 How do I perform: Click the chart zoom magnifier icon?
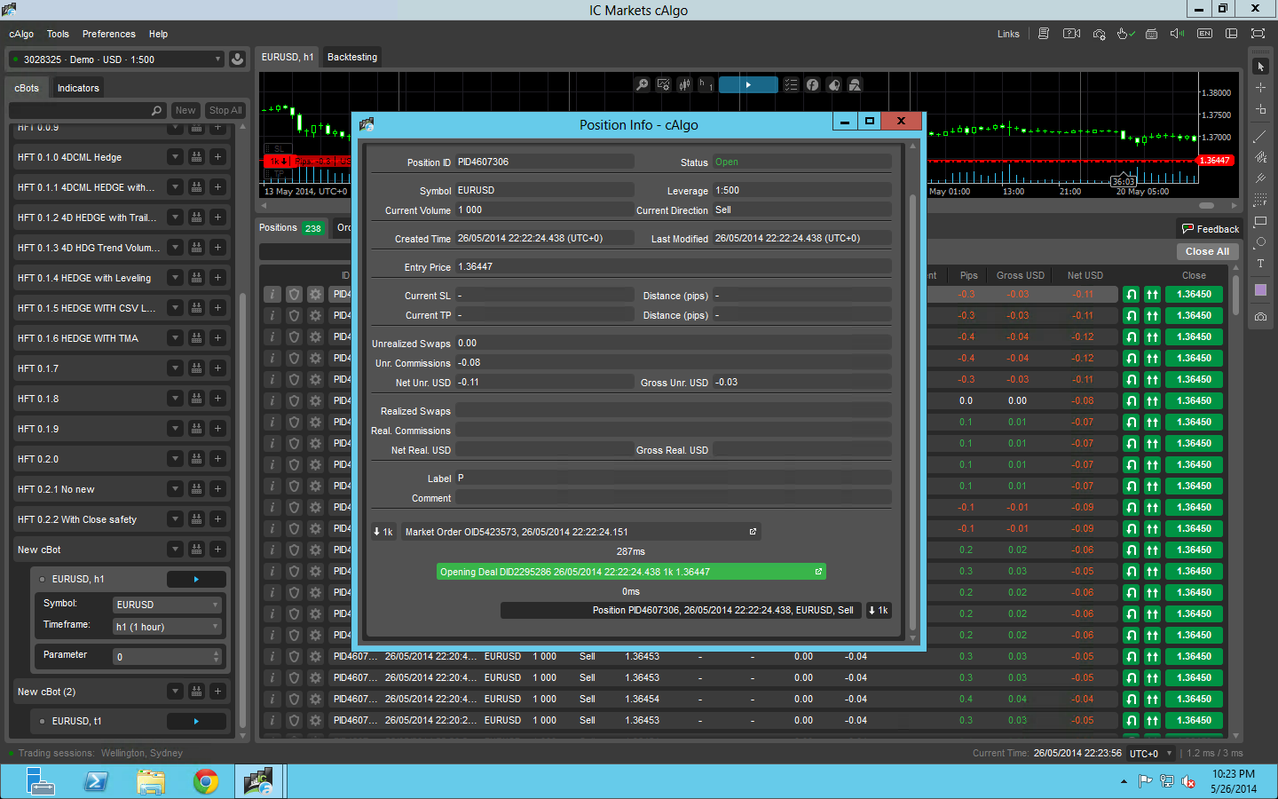[x=643, y=84]
